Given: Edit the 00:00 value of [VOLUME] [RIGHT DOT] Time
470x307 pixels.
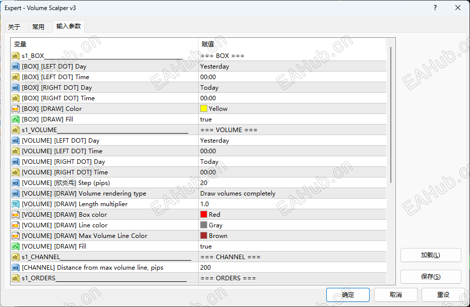Looking at the screenshot, I should click(x=292, y=172).
